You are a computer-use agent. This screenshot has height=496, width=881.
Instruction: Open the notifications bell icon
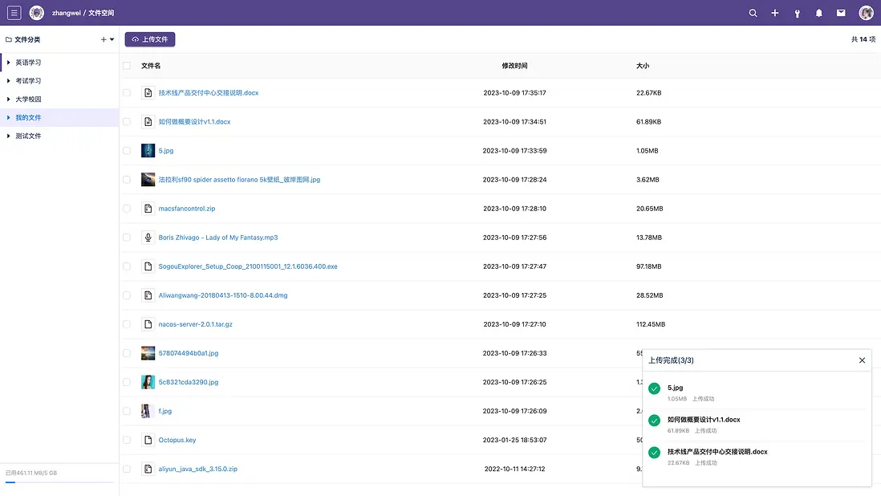[819, 13]
